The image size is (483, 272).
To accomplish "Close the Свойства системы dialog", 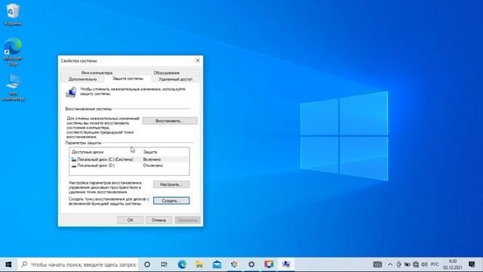I will [x=198, y=60].
